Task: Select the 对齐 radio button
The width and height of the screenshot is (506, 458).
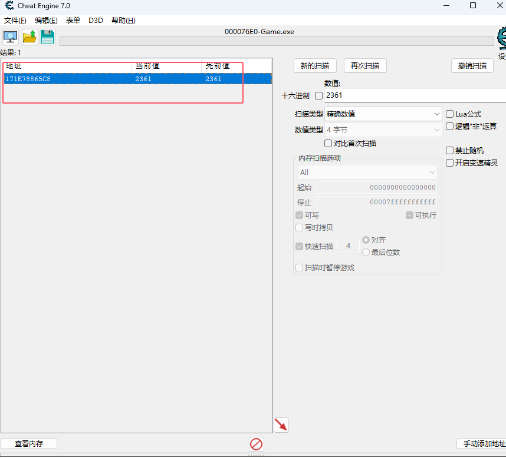Action: click(366, 240)
